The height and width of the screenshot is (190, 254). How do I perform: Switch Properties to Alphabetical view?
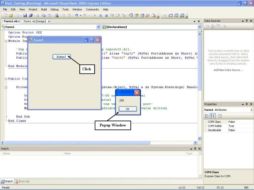pyautogui.click(x=213, y=116)
